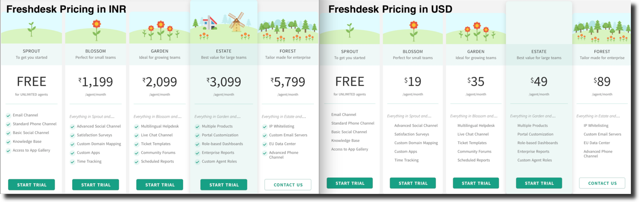Start trial for the $49 Estate plan

pyautogui.click(x=539, y=183)
